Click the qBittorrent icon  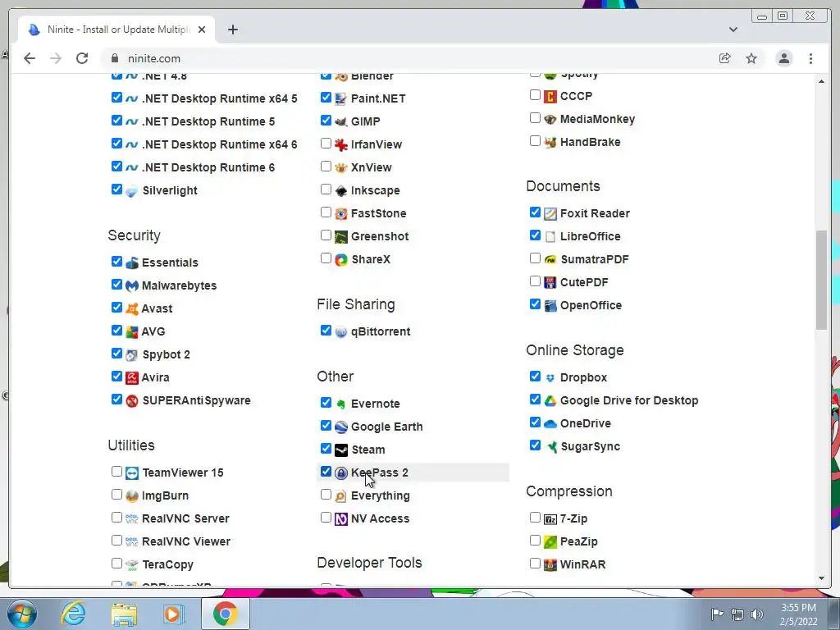tap(340, 332)
